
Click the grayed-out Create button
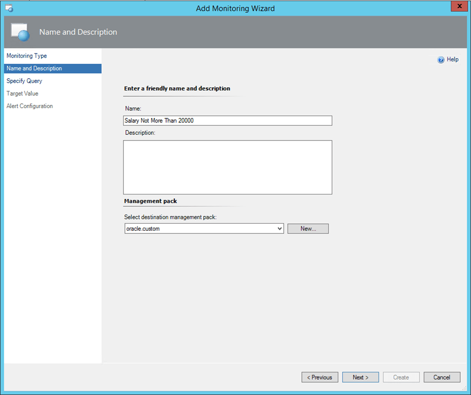(401, 378)
